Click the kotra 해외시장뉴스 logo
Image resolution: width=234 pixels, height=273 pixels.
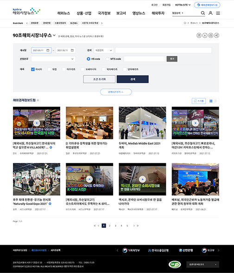[26, 11]
